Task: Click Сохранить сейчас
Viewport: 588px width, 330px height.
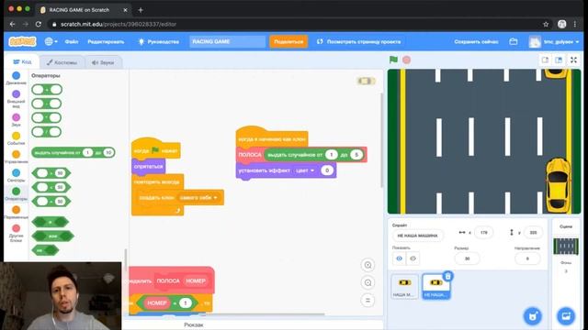Action: tap(476, 41)
